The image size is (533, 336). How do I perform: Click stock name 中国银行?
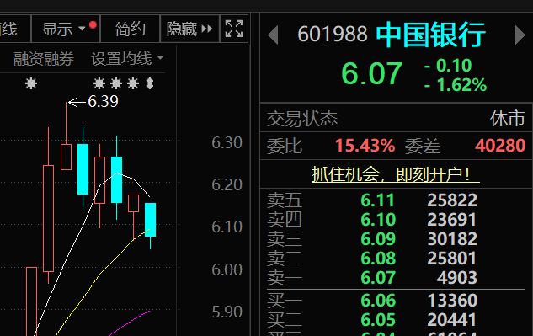click(x=430, y=35)
